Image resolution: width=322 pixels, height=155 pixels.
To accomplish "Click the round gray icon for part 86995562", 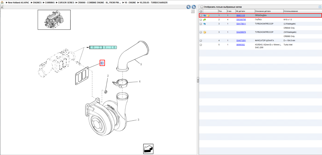I will coord(201,44).
